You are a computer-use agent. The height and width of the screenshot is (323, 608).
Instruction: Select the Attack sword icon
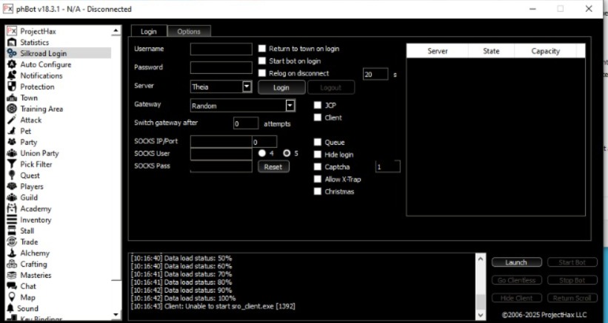tap(12, 120)
